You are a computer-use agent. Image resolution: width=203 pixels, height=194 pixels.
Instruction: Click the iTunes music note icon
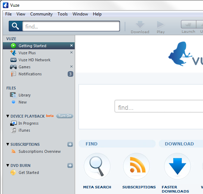click(13, 130)
